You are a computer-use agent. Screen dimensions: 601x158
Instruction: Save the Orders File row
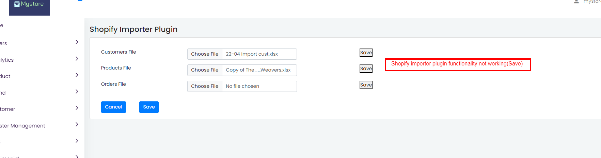[366, 85]
